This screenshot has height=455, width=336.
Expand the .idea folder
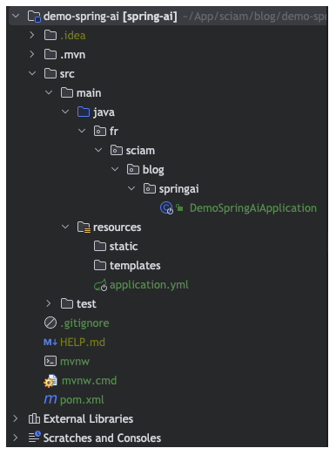(x=32, y=35)
